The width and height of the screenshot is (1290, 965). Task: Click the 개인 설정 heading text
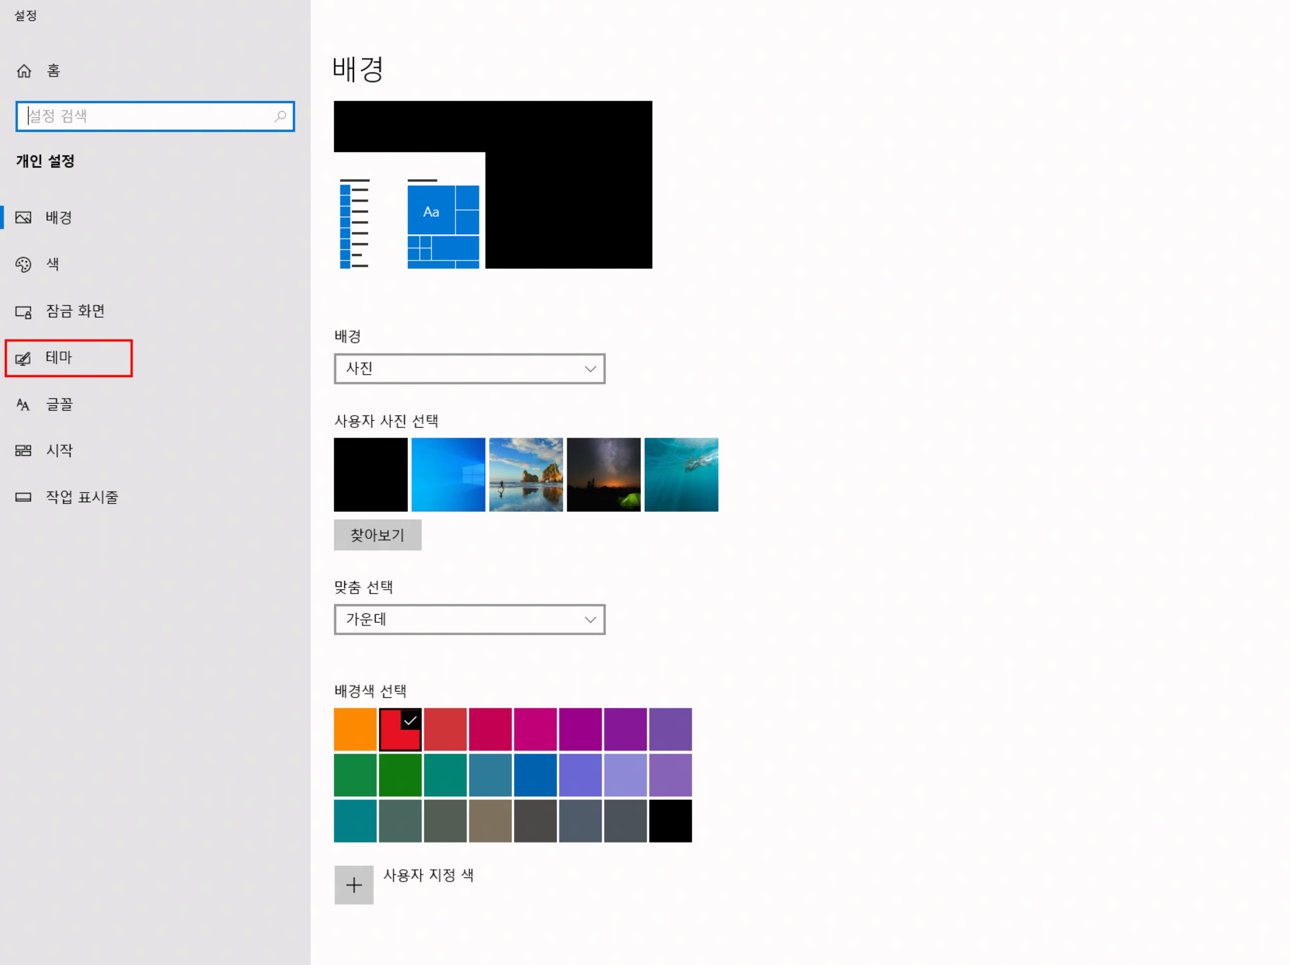point(45,161)
